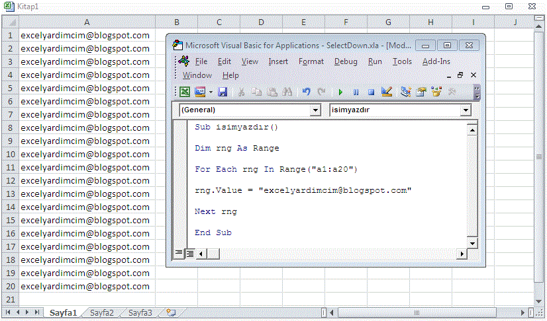
Task: Select column A header in Excel
Action: [x=87, y=22]
